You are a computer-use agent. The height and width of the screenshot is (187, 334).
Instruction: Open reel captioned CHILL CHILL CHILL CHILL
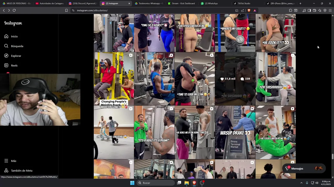[x=114, y=132]
